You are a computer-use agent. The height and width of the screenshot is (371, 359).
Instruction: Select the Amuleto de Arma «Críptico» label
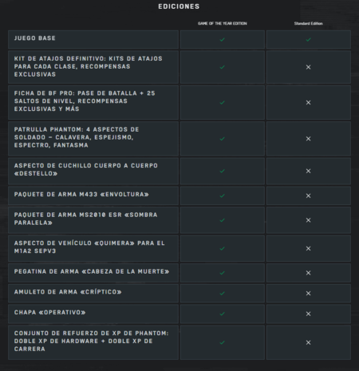[x=68, y=292]
